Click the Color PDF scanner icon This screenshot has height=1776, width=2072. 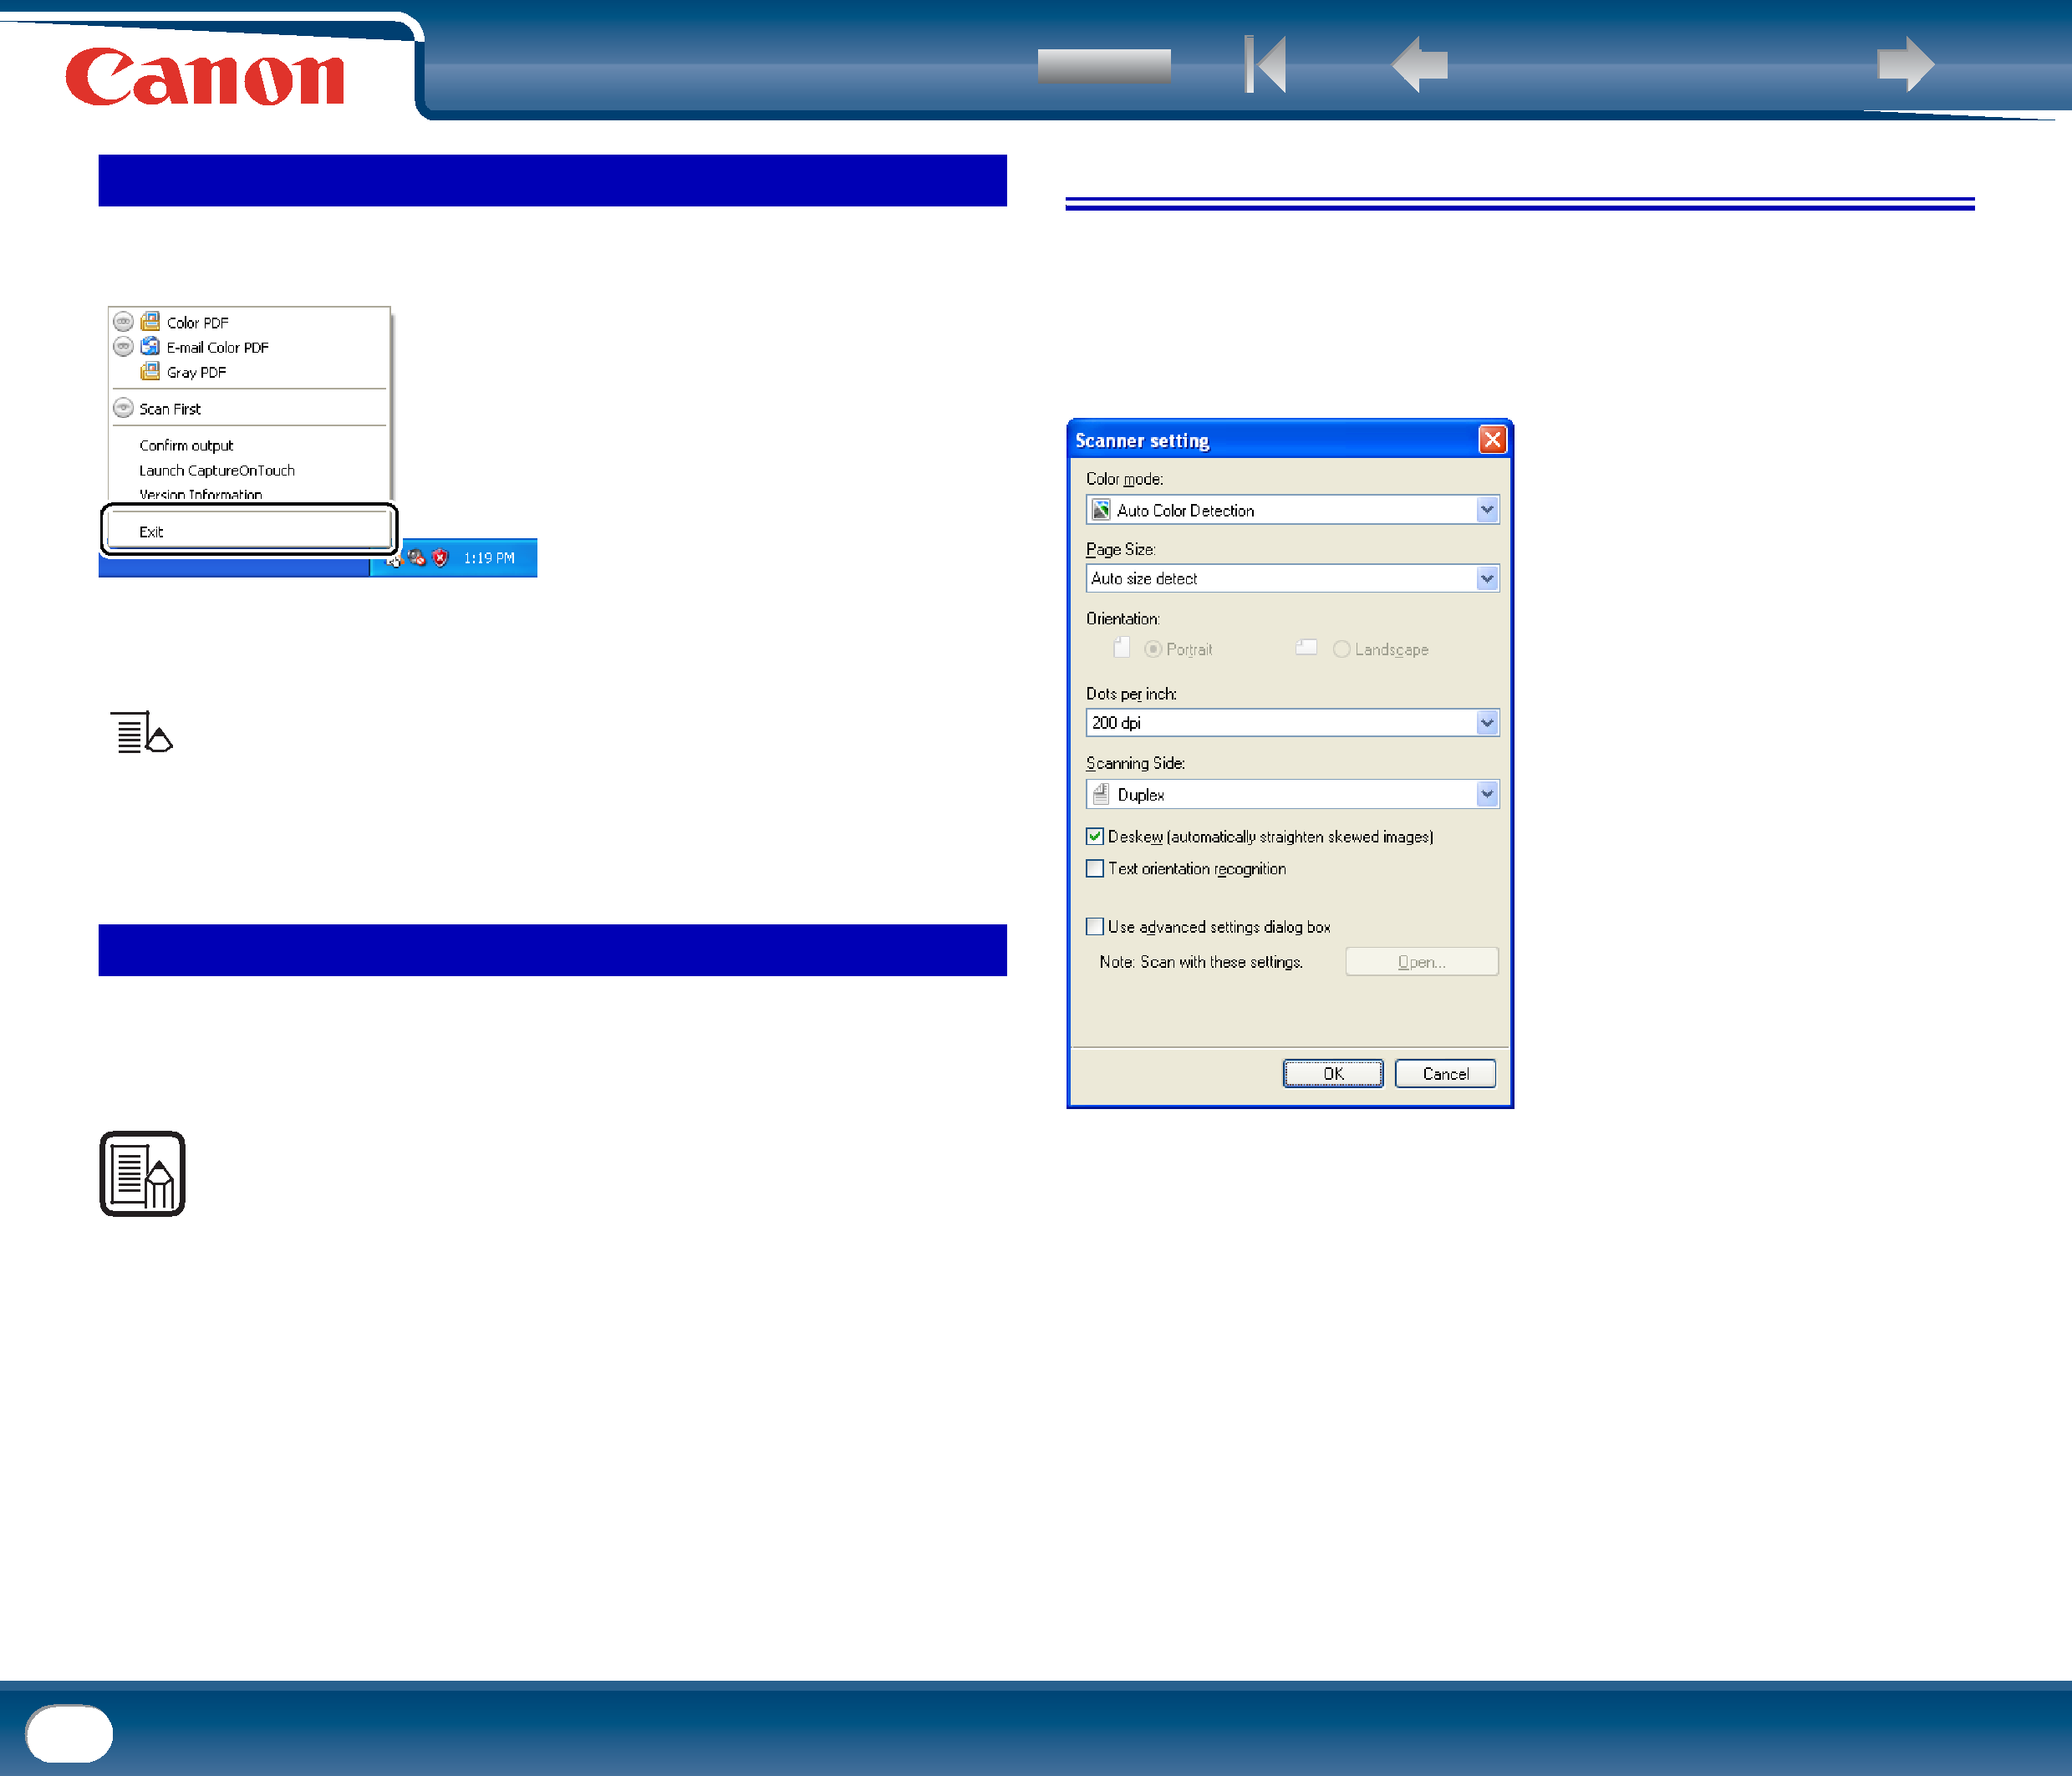[150, 321]
